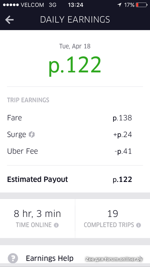Tap the back arrow icon

[x=9, y=20]
